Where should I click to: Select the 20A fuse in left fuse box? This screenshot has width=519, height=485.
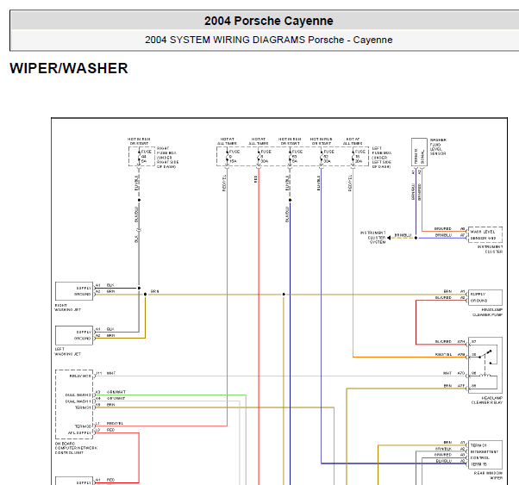358,156
